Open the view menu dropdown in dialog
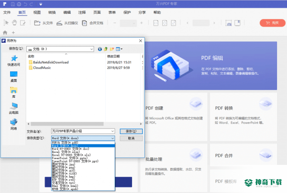The width and height of the screenshot is (287, 193). [x=119, y=49]
